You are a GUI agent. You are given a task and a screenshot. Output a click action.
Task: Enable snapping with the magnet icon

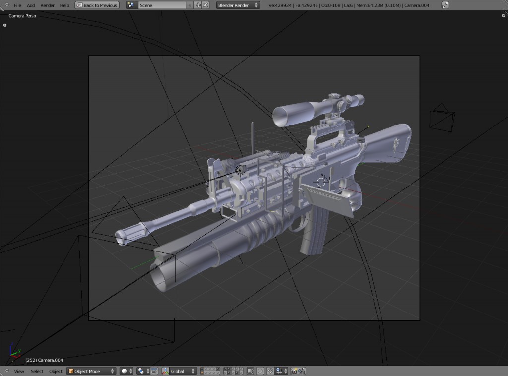271,371
